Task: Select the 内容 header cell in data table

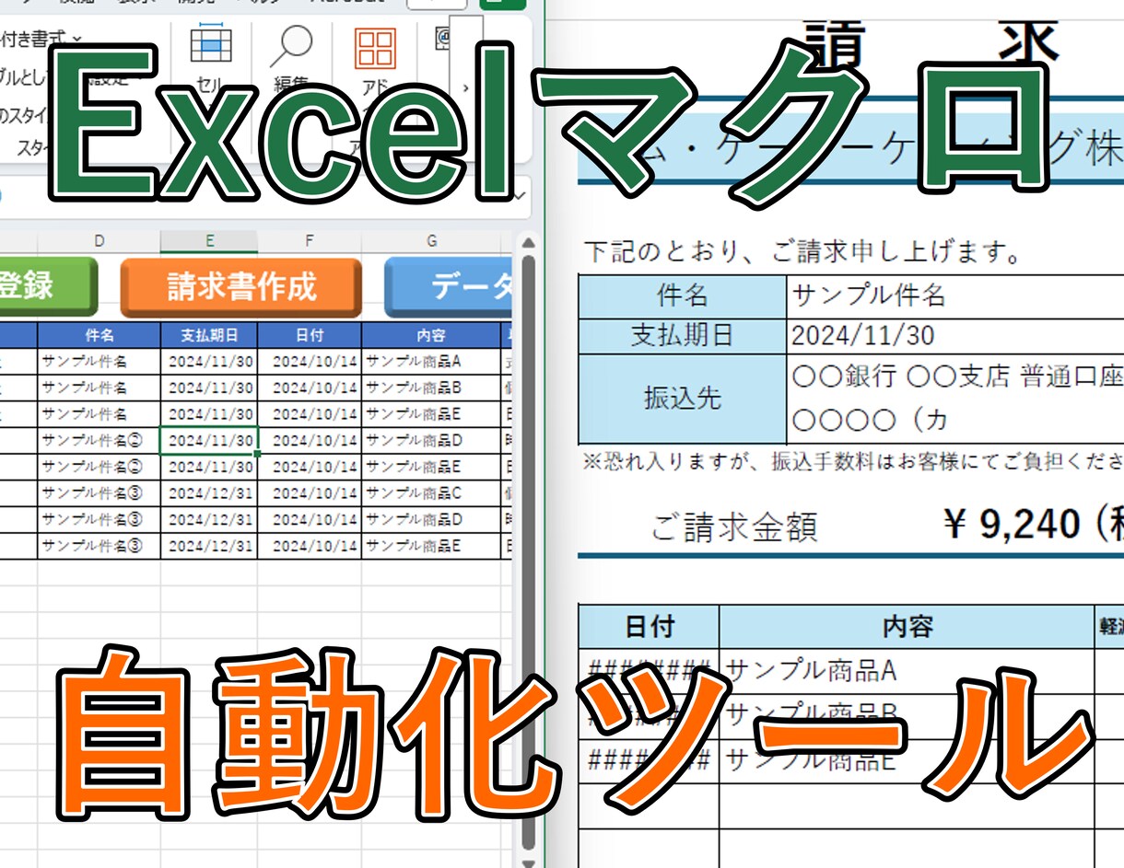Action: coord(432,335)
